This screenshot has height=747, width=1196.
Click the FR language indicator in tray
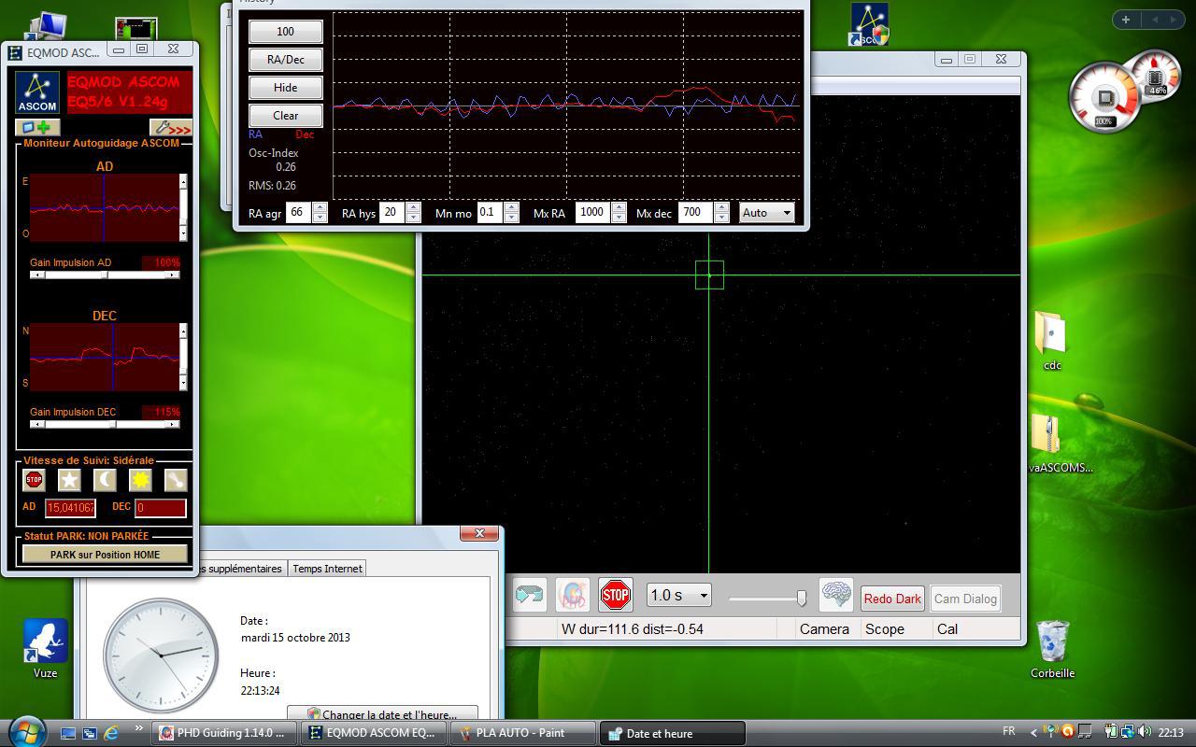tap(1008, 732)
